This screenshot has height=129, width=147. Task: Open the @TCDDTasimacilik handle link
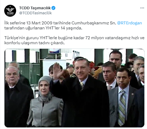[35, 13]
